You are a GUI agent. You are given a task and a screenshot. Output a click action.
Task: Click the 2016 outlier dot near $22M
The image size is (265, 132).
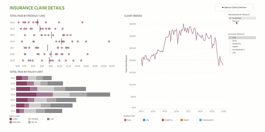point(109,41)
